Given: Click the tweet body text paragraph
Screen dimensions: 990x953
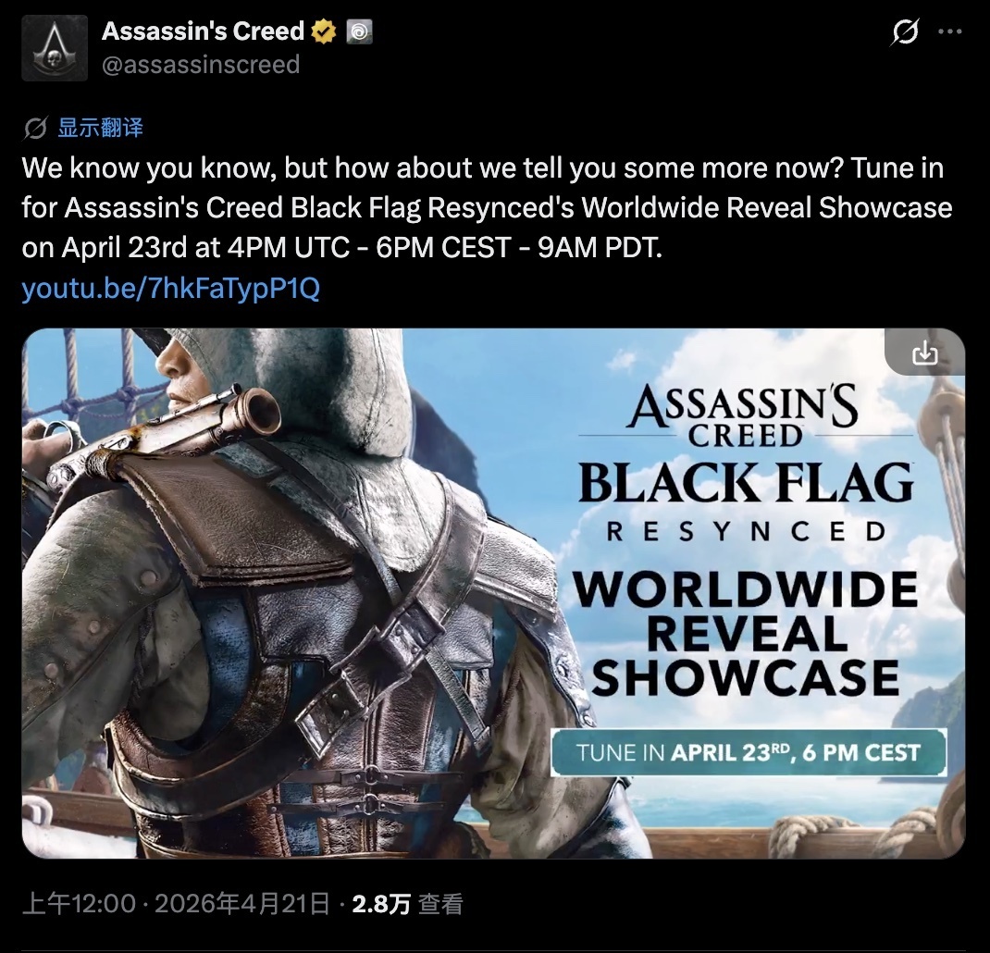Looking at the screenshot, I should click(487, 208).
